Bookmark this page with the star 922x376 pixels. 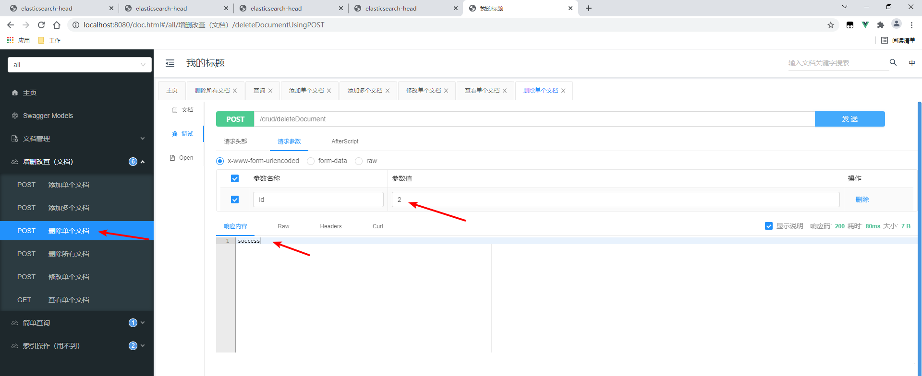click(x=831, y=25)
